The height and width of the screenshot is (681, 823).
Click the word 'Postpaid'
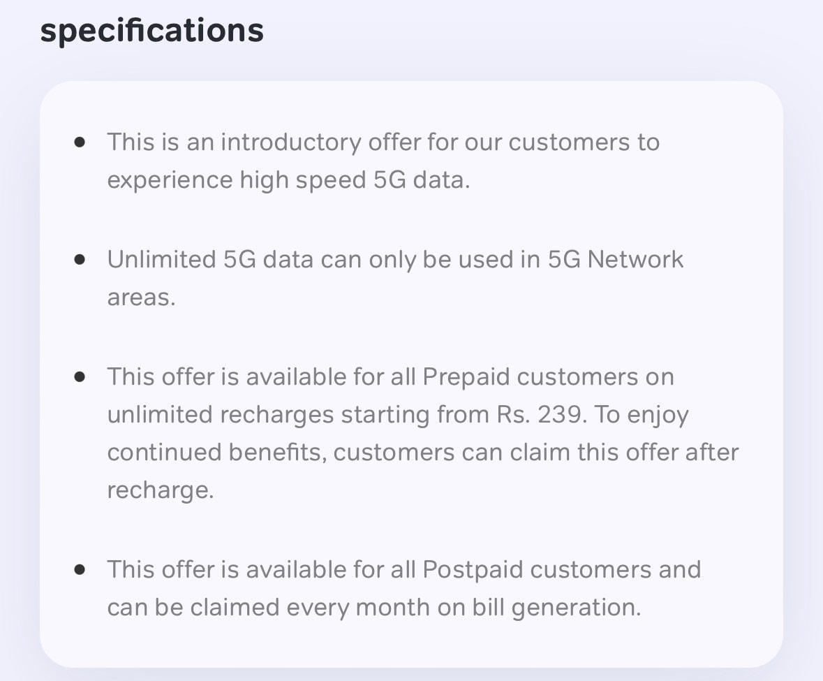[473, 570]
